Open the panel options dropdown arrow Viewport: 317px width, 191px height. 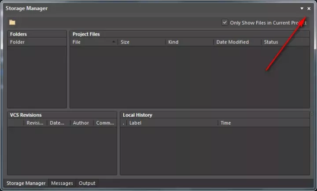302,8
